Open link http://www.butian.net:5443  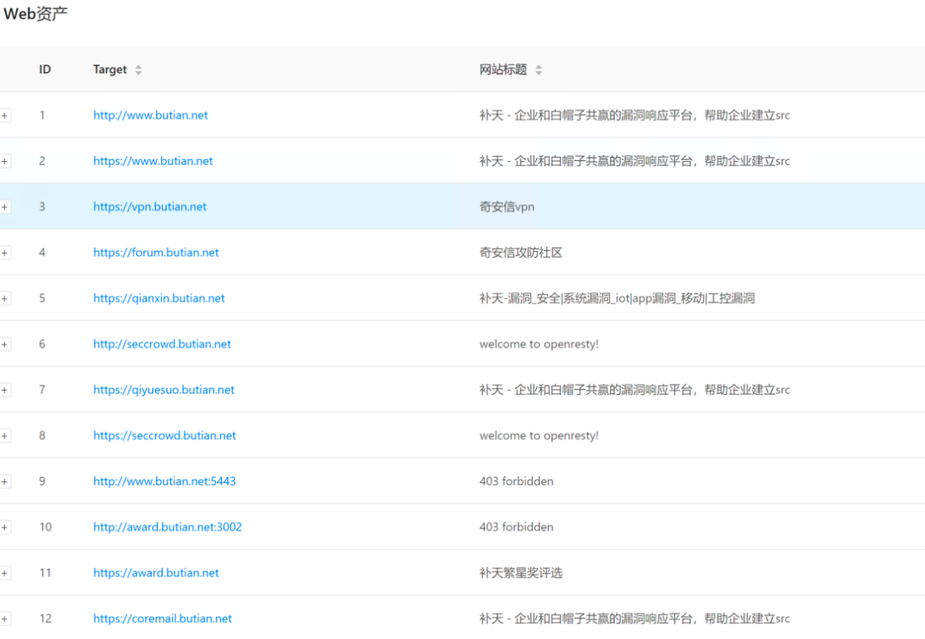coord(164,481)
